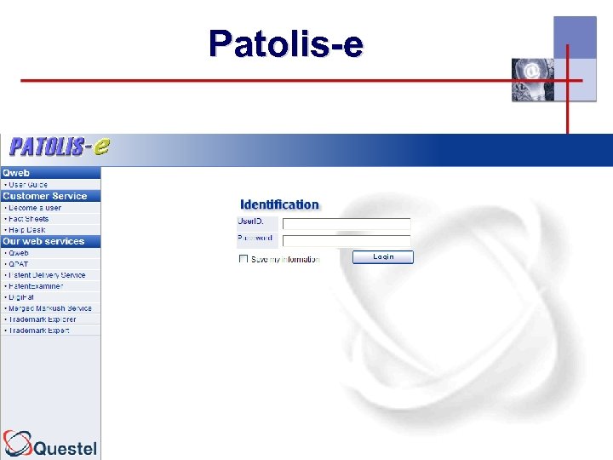Open the Customer Service section header
The height and width of the screenshot is (460, 613).
point(50,196)
